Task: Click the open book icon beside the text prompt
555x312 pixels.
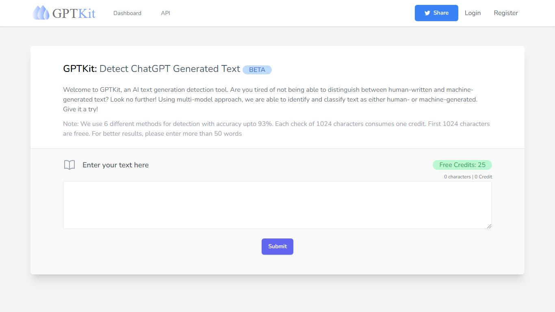Action: [x=69, y=165]
